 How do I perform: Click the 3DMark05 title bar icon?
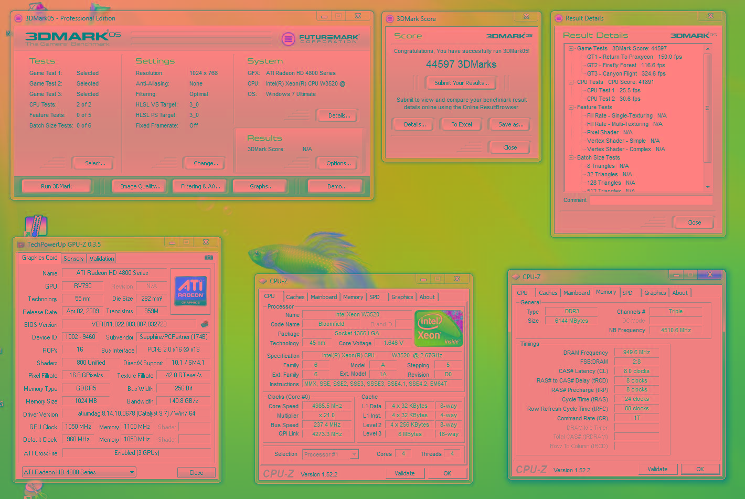click(19, 18)
